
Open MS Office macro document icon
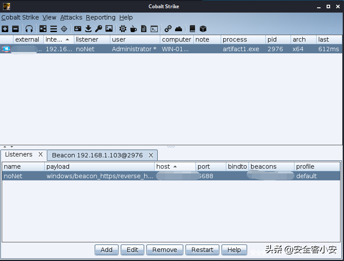pyautogui.click(x=144, y=29)
